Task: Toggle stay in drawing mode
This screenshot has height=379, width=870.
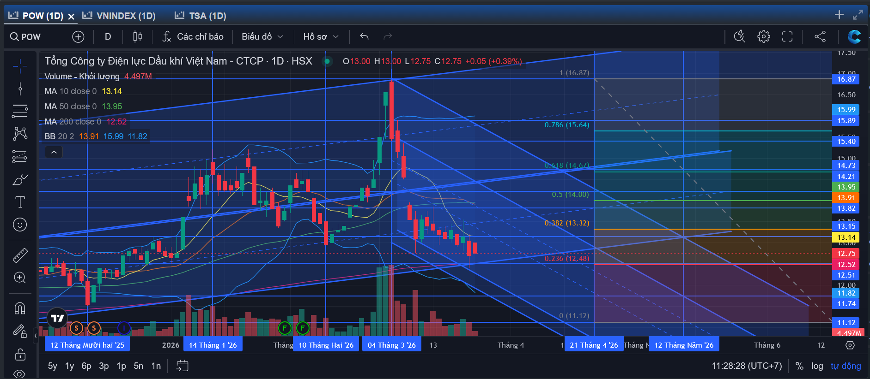Action: click(x=19, y=331)
